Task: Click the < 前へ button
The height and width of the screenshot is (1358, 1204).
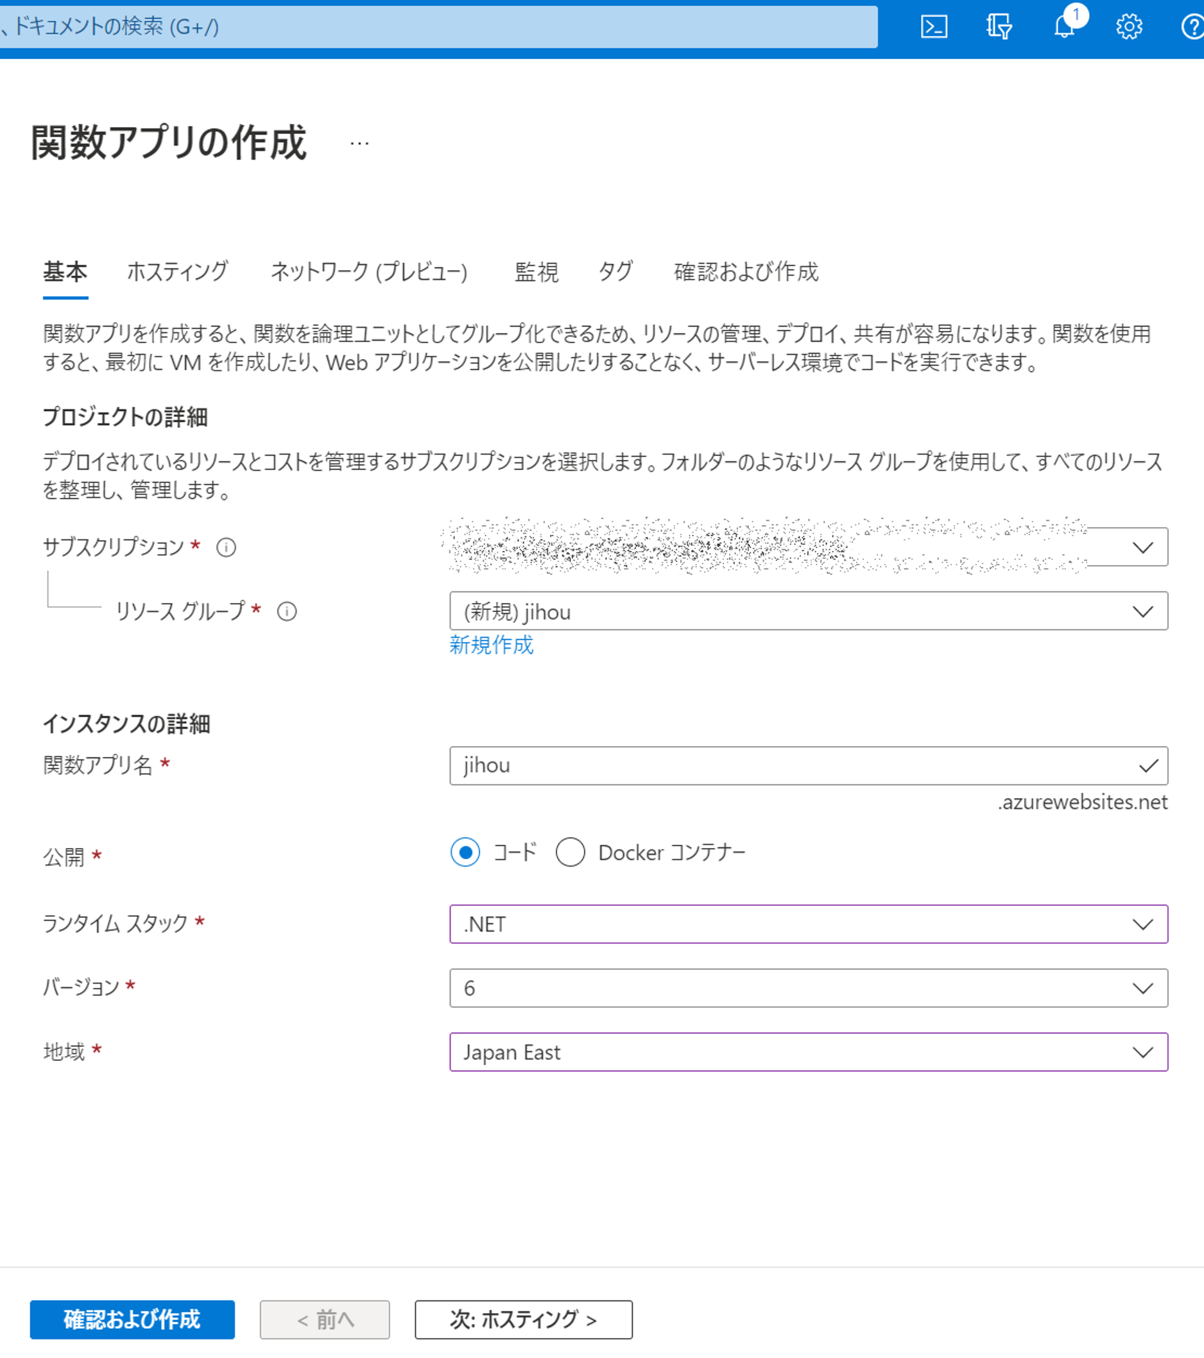Action: click(x=325, y=1320)
